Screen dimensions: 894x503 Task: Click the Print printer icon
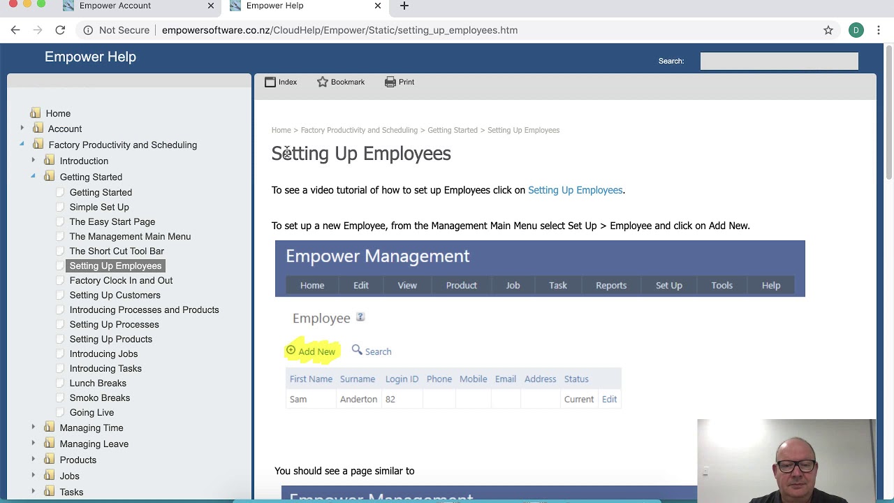coord(390,82)
